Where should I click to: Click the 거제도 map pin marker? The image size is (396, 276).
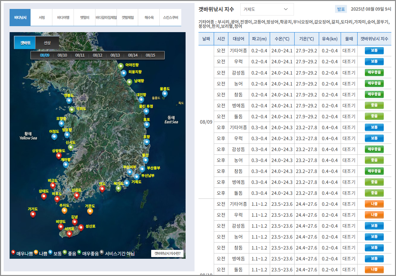click(127, 183)
